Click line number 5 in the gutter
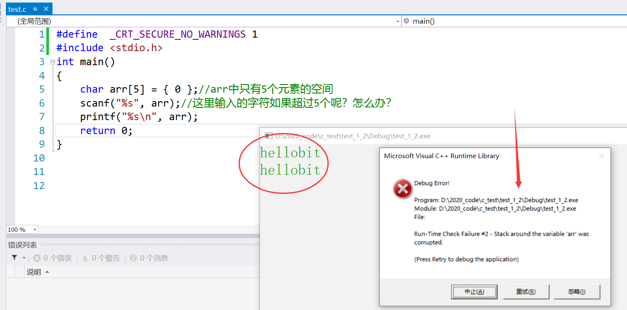 41,89
